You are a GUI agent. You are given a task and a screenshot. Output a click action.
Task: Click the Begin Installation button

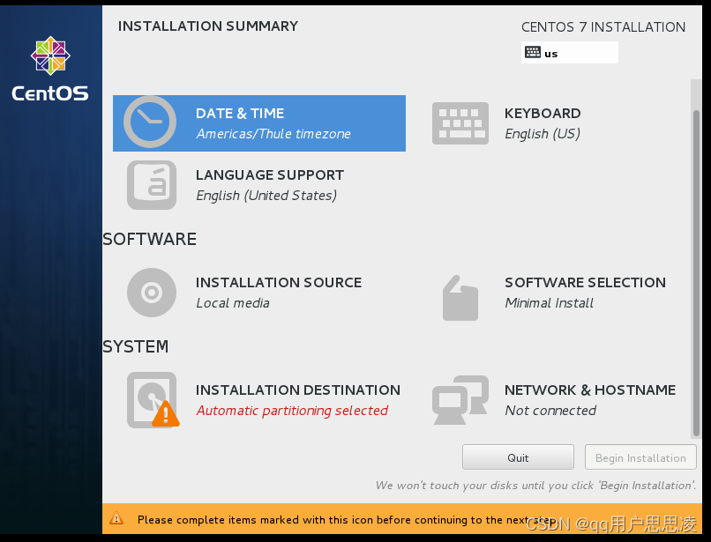click(640, 457)
